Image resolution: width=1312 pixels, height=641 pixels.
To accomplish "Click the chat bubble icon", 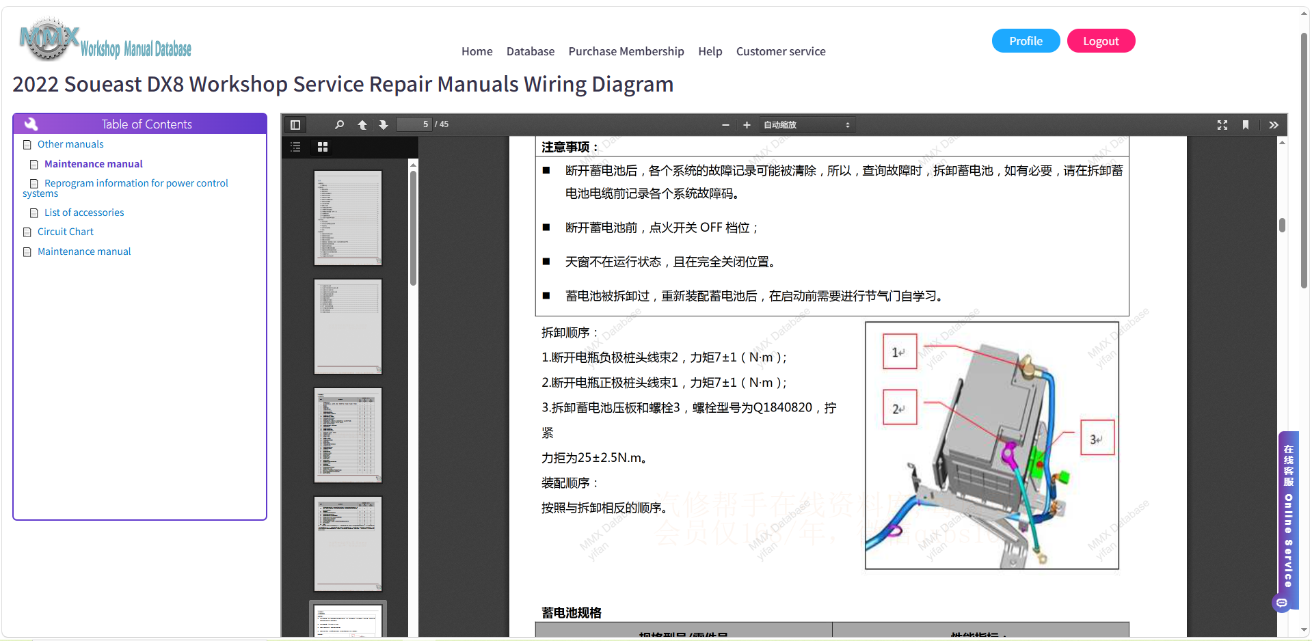I will coord(1282,603).
